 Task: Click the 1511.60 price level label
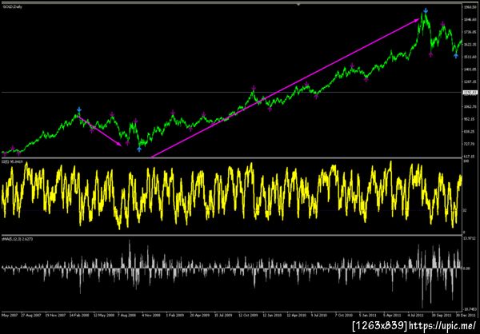tap(470, 57)
